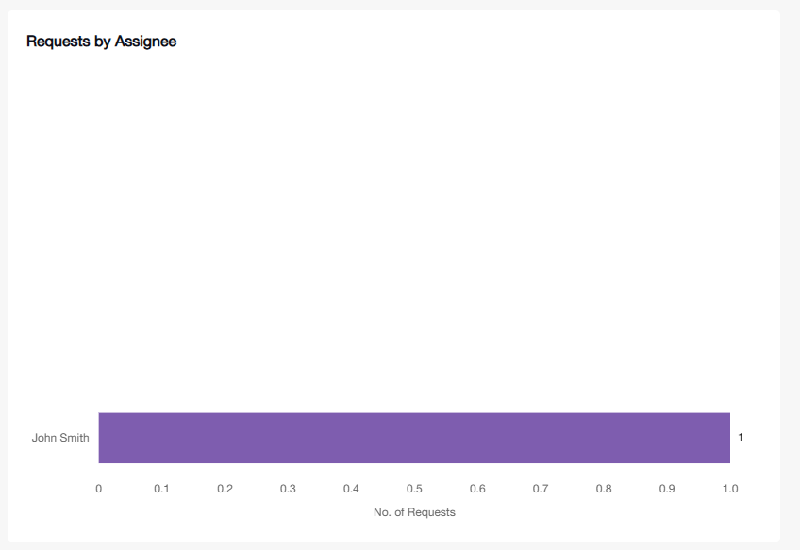
Task: Click the word Assignee in the title
Action: pyautogui.click(x=145, y=42)
